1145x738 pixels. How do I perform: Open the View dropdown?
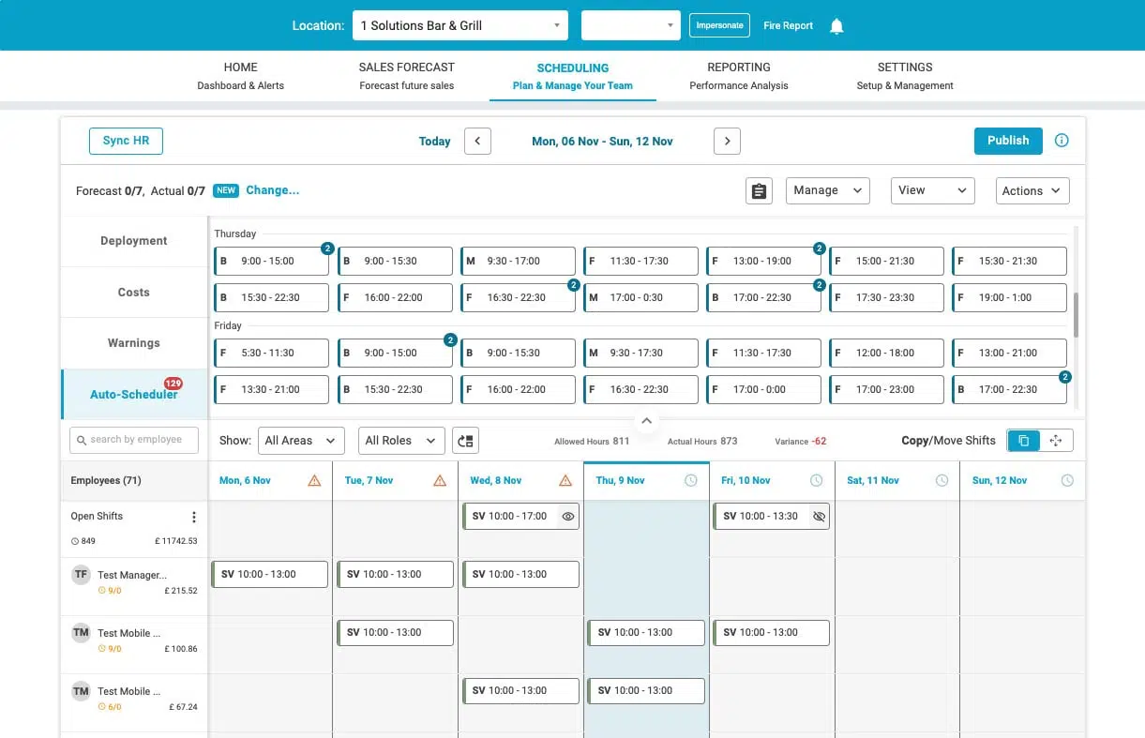coord(932,190)
